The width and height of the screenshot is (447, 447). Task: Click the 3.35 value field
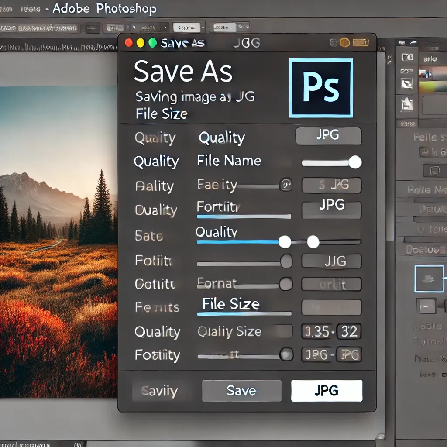(317, 331)
